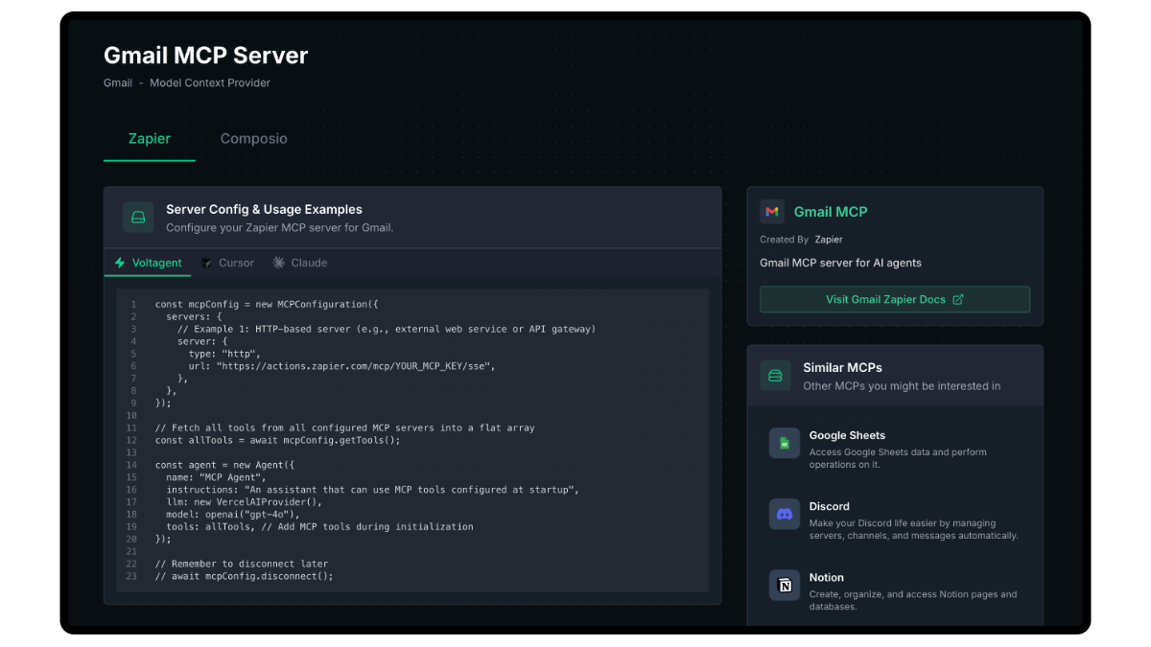The width and height of the screenshot is (1151, 647).
Task: Click the code line "llm: new VercelAIProvider(),"
Action: point(244,502)
